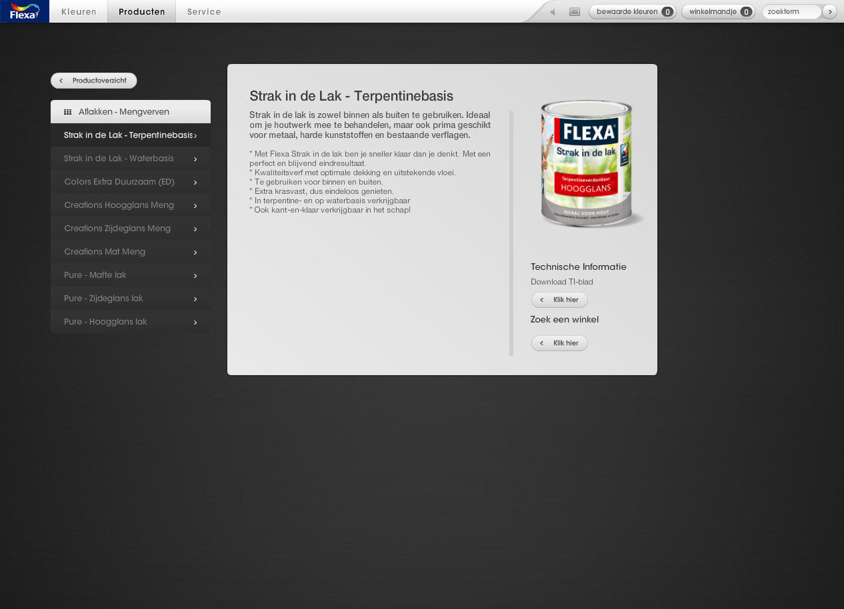The image size is (844, 609).
Task: Select Creations Hoogglans Meng
Action: 131,205
